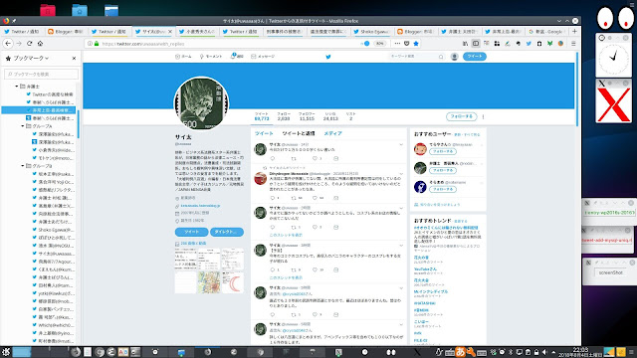The width and height of the screenshot is (637, 358).
Task: Click the page zoom 80% indicator
Action: pyautogui.click(x=379, y=44)
